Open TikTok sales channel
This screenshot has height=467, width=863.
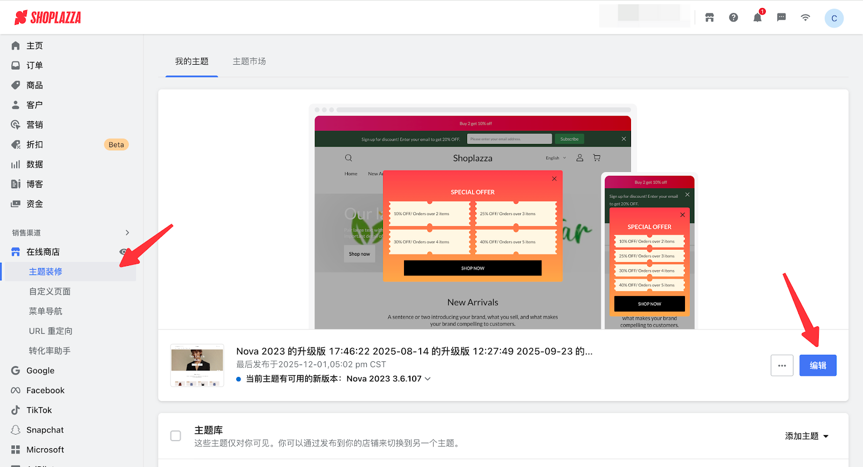(x=39, y=410)
